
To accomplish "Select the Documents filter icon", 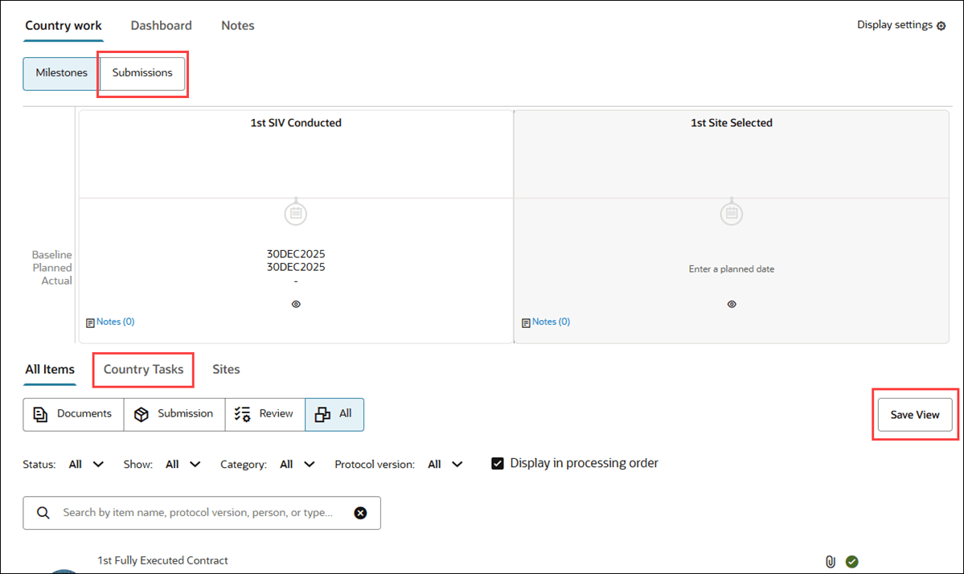I will pyautogui.click(x=41, y=413).
